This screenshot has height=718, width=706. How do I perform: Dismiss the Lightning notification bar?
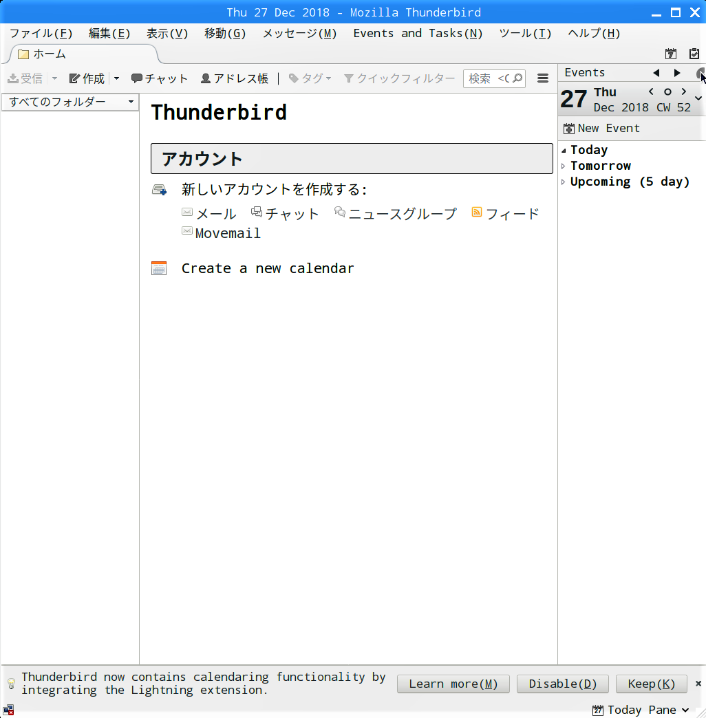click(x=698, y=684)
